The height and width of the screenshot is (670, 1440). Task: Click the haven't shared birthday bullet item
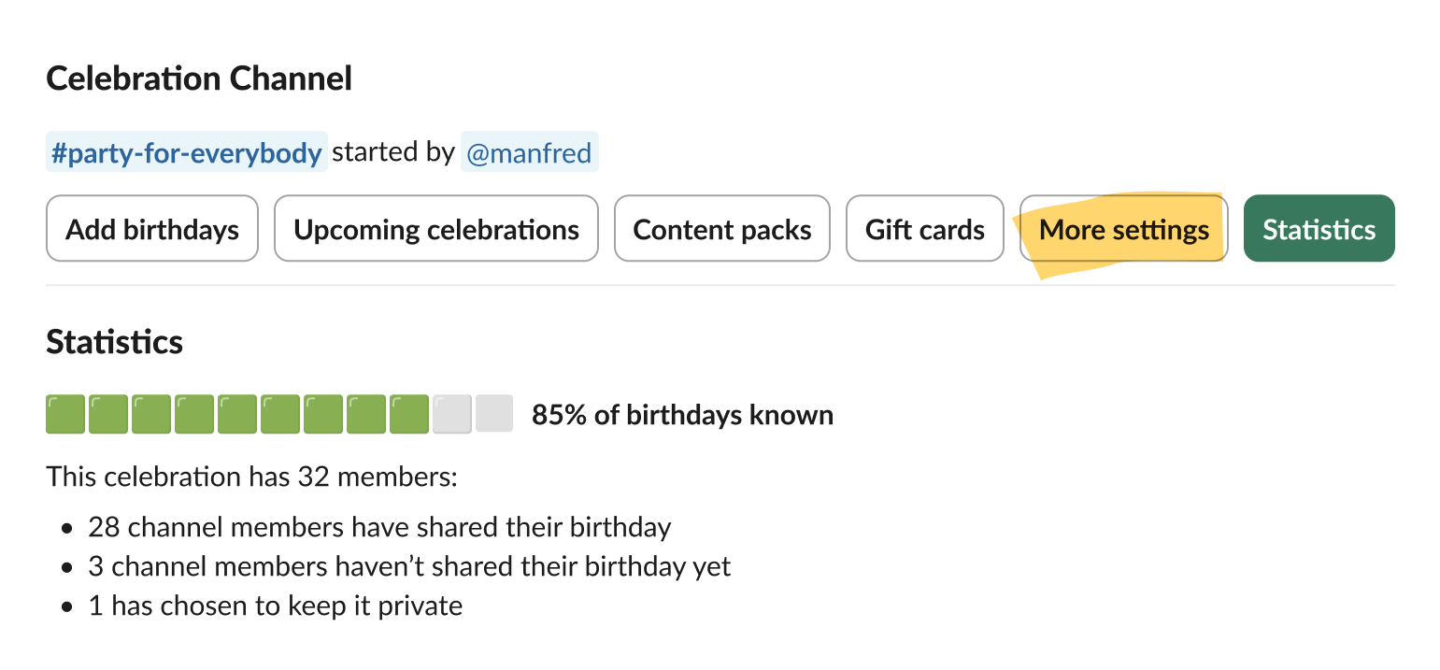(408, 566)
